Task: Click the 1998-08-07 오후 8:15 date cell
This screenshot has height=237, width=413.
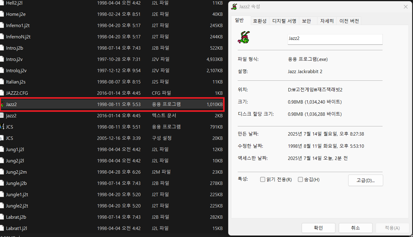Action: click(x=119, y=82)
